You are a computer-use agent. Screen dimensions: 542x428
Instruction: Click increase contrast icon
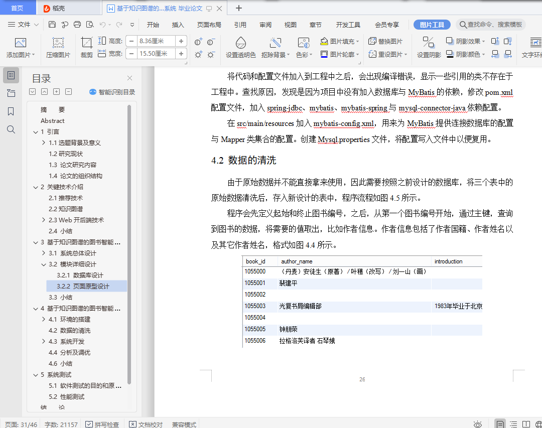[198, 42]
